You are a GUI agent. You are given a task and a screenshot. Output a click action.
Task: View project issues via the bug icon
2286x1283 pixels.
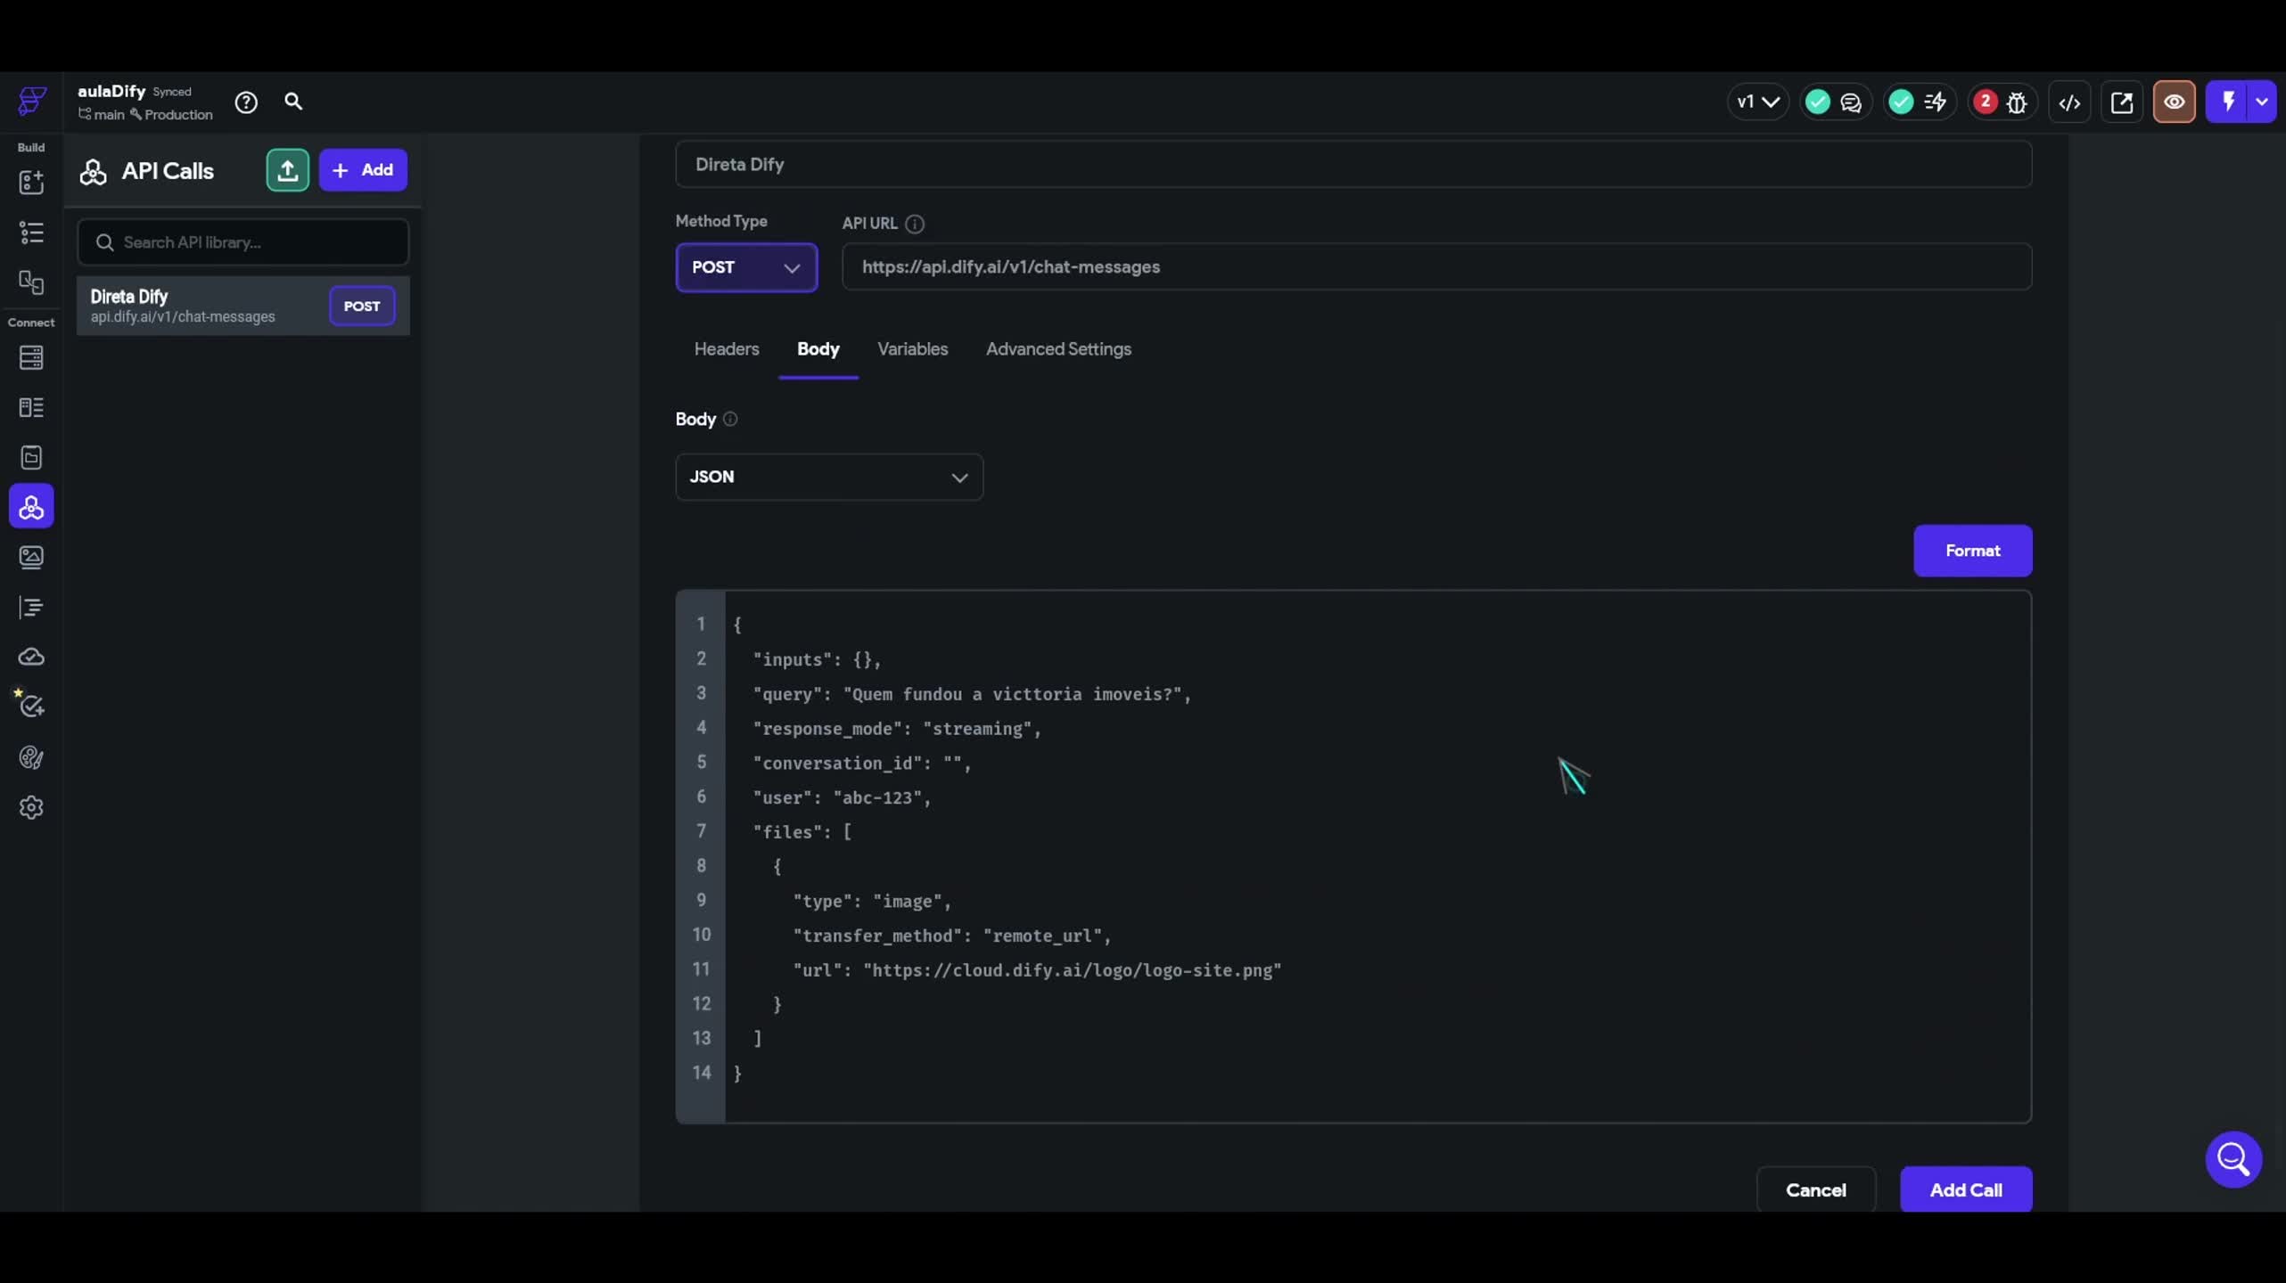tap(2017, 102)
